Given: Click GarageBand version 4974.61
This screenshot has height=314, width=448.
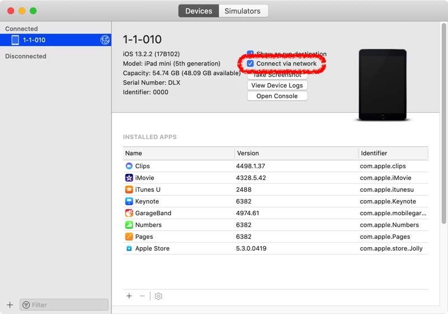Looking at the screenshot, I should click(248, 213).
